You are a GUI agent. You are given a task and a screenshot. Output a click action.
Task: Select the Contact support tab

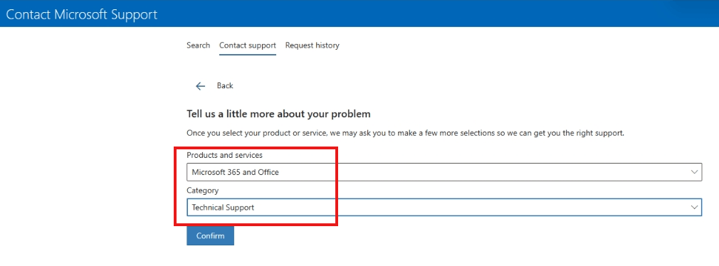coord(248,46)
